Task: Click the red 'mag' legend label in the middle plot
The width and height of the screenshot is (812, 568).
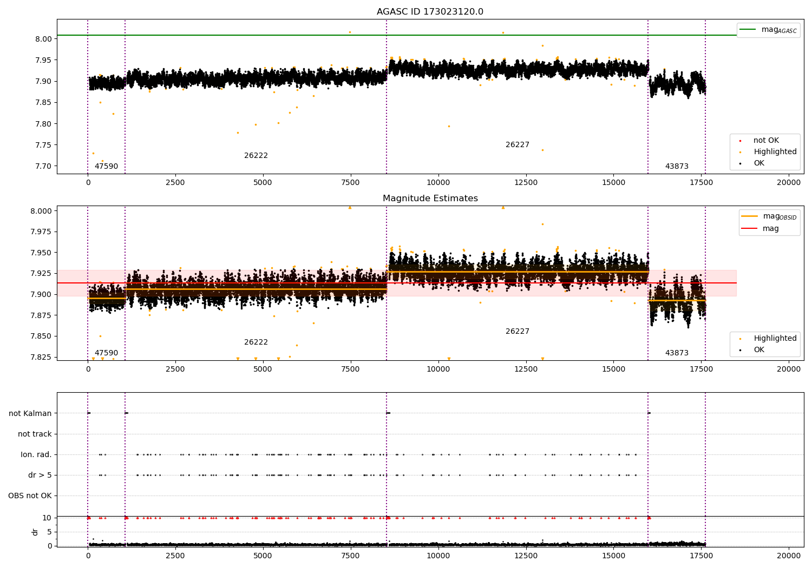Action: pyautogui.click(x=771, y=229)
